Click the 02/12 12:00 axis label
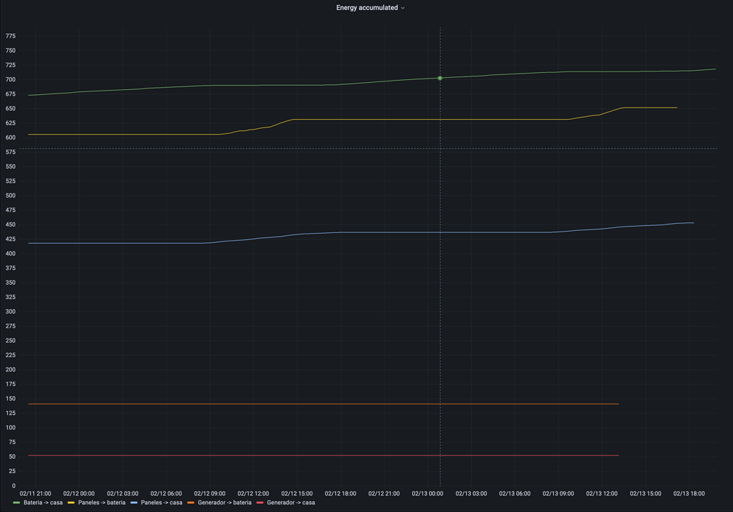The width and height of the screenshot is (733, 512). pos(253,494)
